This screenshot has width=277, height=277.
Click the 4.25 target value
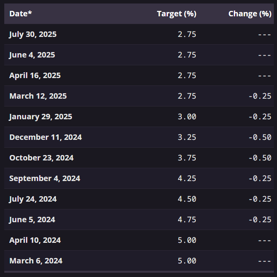pos(187,178)
